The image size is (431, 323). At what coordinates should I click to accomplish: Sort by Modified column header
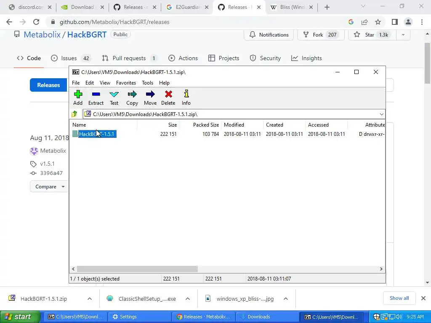point(242,124)
